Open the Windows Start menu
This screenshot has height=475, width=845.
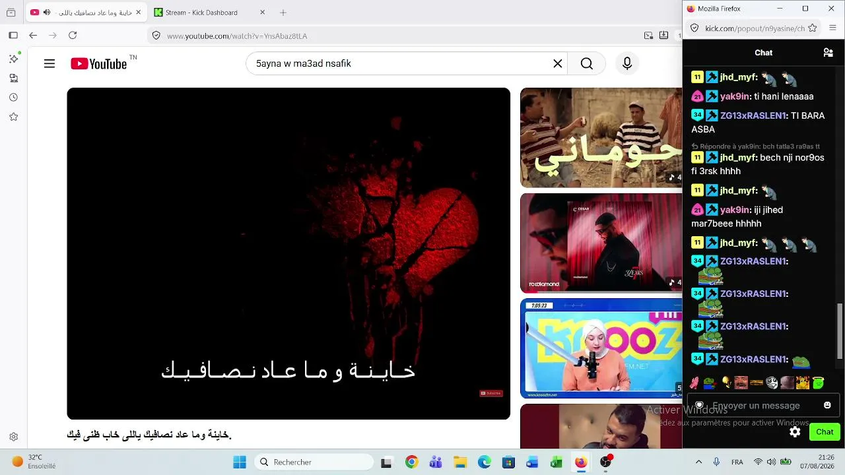click(240, 462)
